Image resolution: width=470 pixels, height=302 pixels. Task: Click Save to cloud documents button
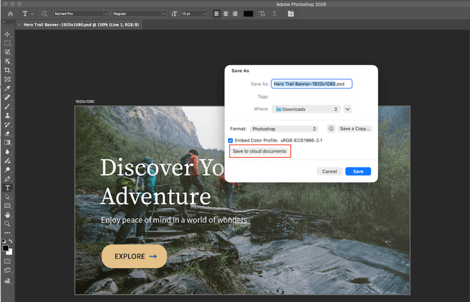259,151
